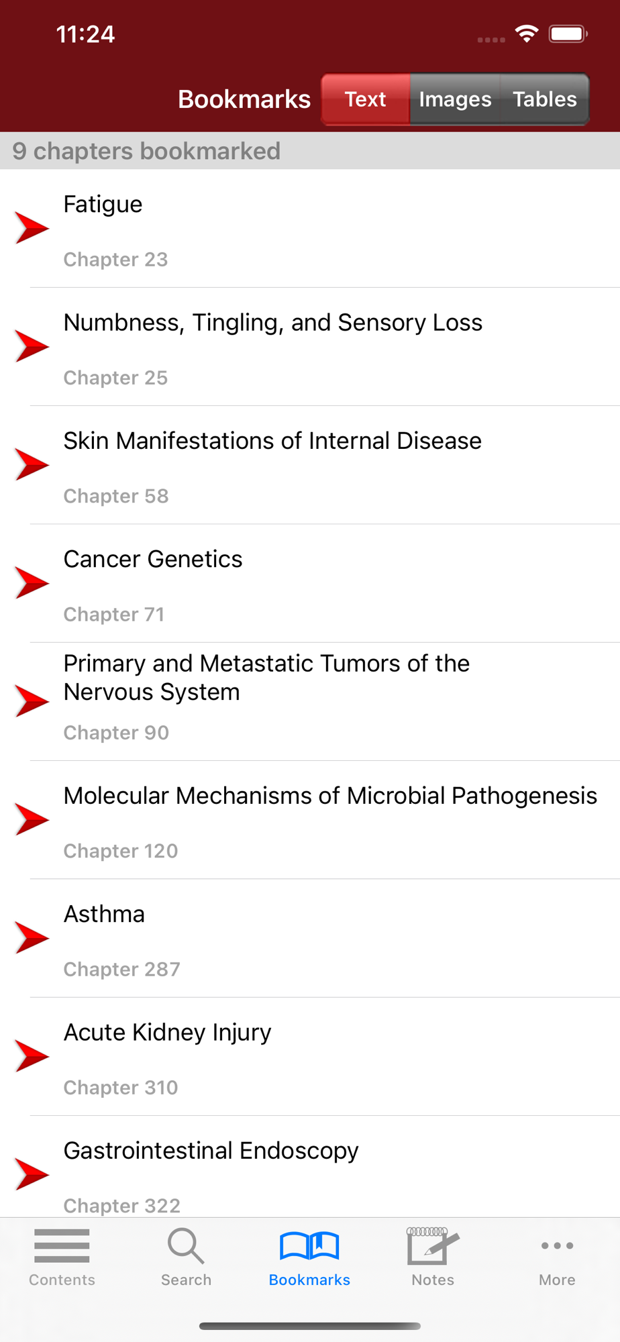Tap the red arrow beside Fatigue

(32, 228)
